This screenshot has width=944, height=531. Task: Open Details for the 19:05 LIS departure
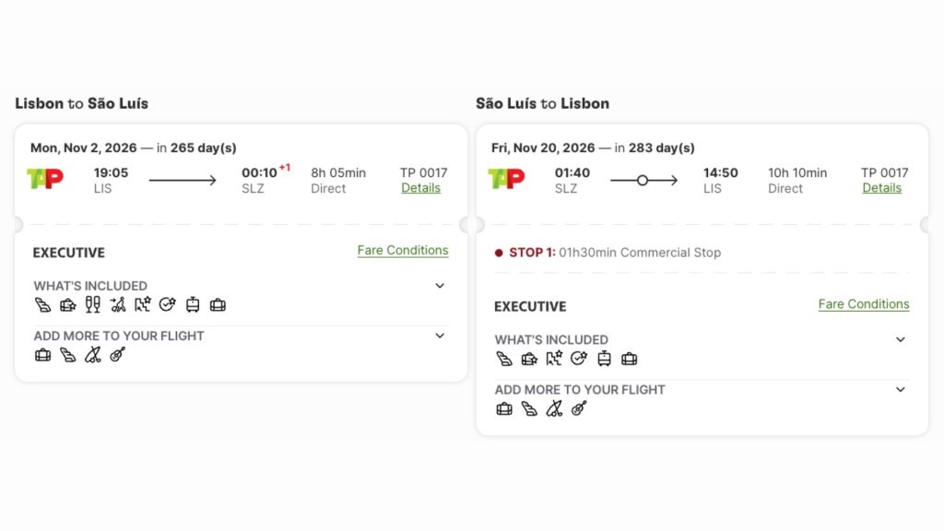coord(420,188)
